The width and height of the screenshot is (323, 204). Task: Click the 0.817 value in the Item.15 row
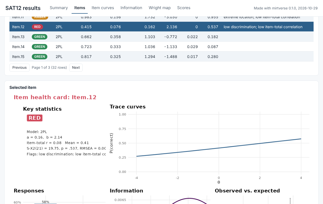click(86, 57)
